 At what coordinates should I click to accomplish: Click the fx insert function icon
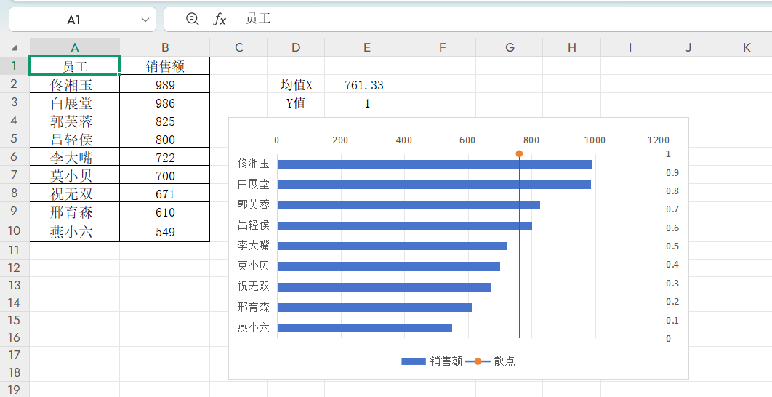pos(220,19)
